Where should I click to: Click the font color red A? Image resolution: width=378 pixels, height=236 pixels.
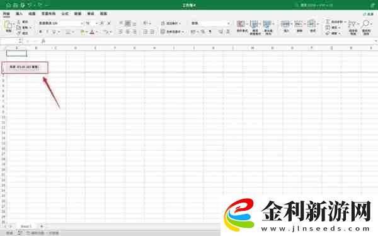(92, 32)
